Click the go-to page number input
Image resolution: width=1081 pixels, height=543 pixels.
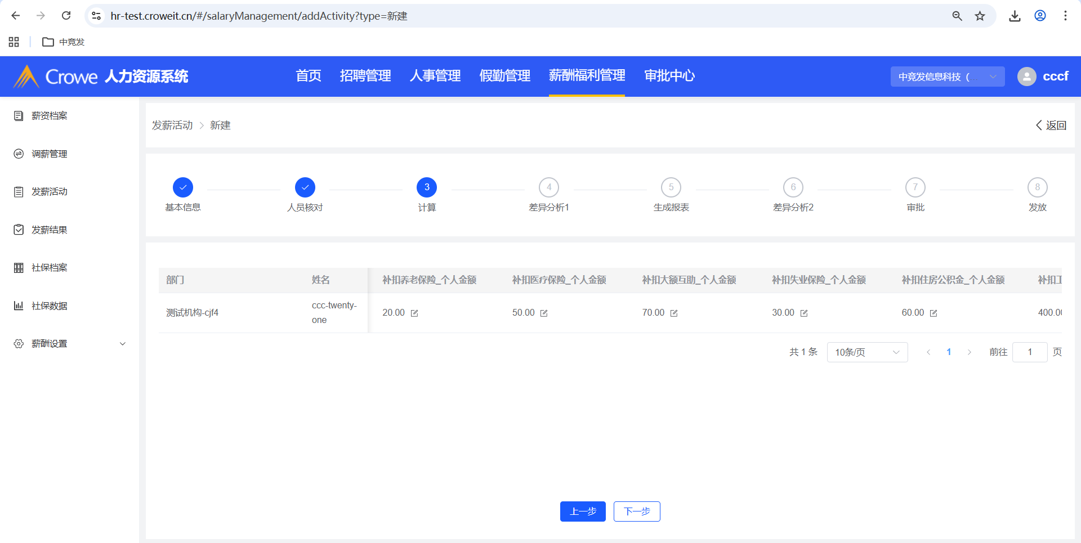point(1029,352)
